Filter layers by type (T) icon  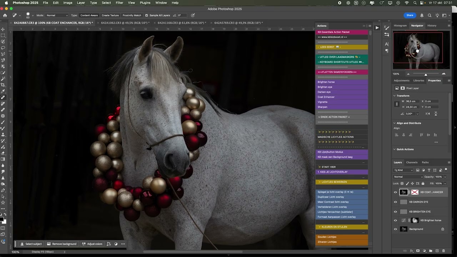coord(429,170)
